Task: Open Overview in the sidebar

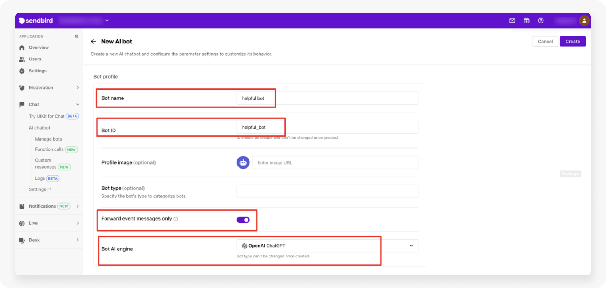Action: [x=39, y=48]
